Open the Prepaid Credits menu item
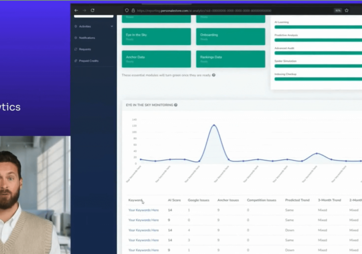Viewport: 362px width, 254px height. [x=89, y=61]
